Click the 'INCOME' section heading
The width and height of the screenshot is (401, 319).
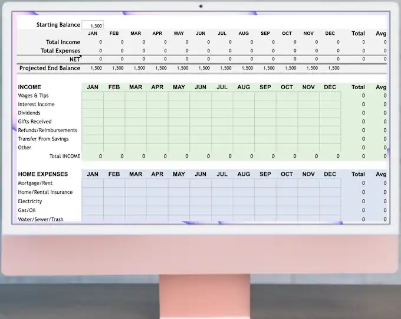click(29, 87)
